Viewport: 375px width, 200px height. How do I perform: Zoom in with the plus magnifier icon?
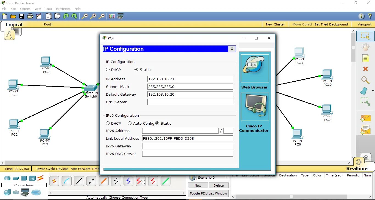coord(85,16)
